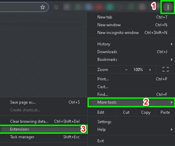Screen dimensions: 175x146
Task: Click the Copy button in Edit row
Action: tap(146, 112)
